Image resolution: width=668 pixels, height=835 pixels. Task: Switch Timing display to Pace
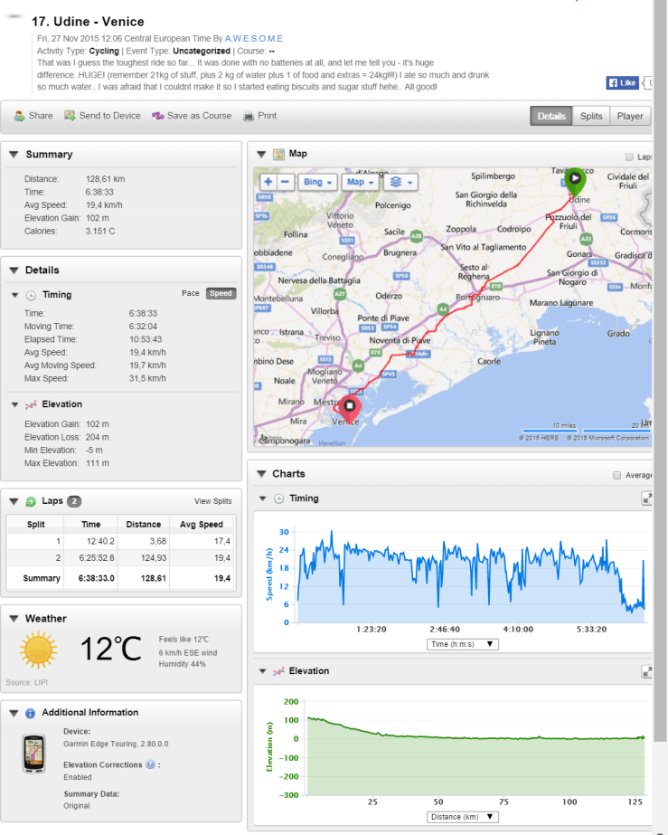190,293
